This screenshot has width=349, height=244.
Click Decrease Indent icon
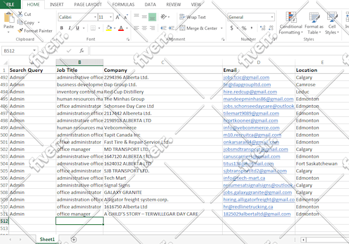(164, 28)
